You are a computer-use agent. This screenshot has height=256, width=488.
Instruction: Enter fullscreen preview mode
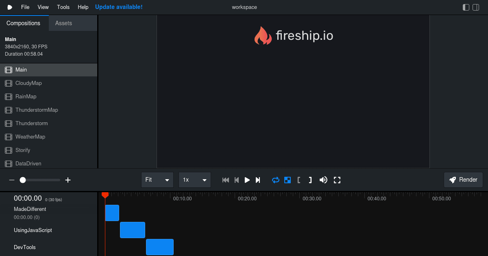pos(337,180)
